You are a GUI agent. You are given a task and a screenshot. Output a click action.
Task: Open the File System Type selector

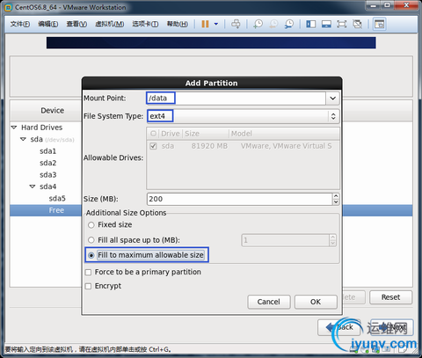tap(243, 116)
